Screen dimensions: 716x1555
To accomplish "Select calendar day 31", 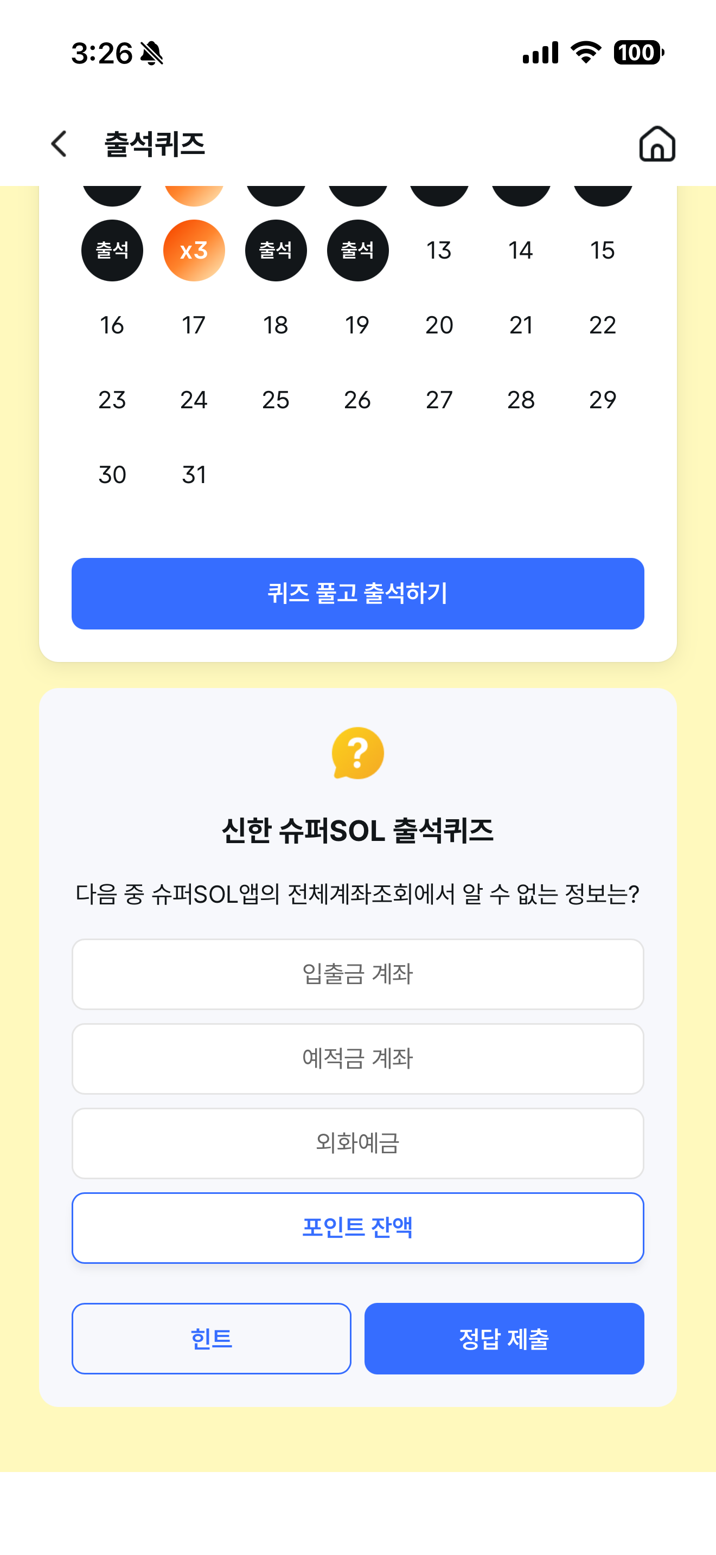I will pos(194,474).
